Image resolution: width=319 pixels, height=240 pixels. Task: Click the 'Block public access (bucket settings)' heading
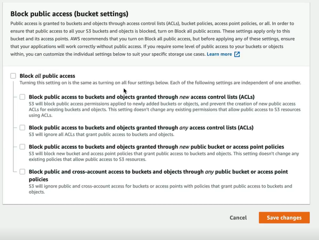69,14
